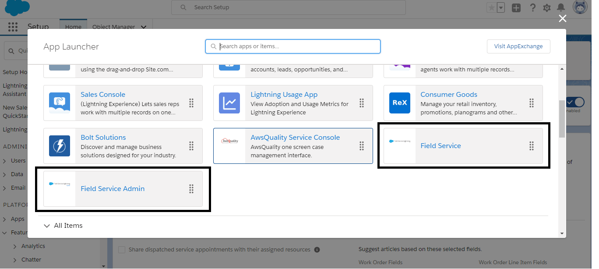Click the Field Service Admin drag handle
Screen dimensions: 599x269
(191, 189)
